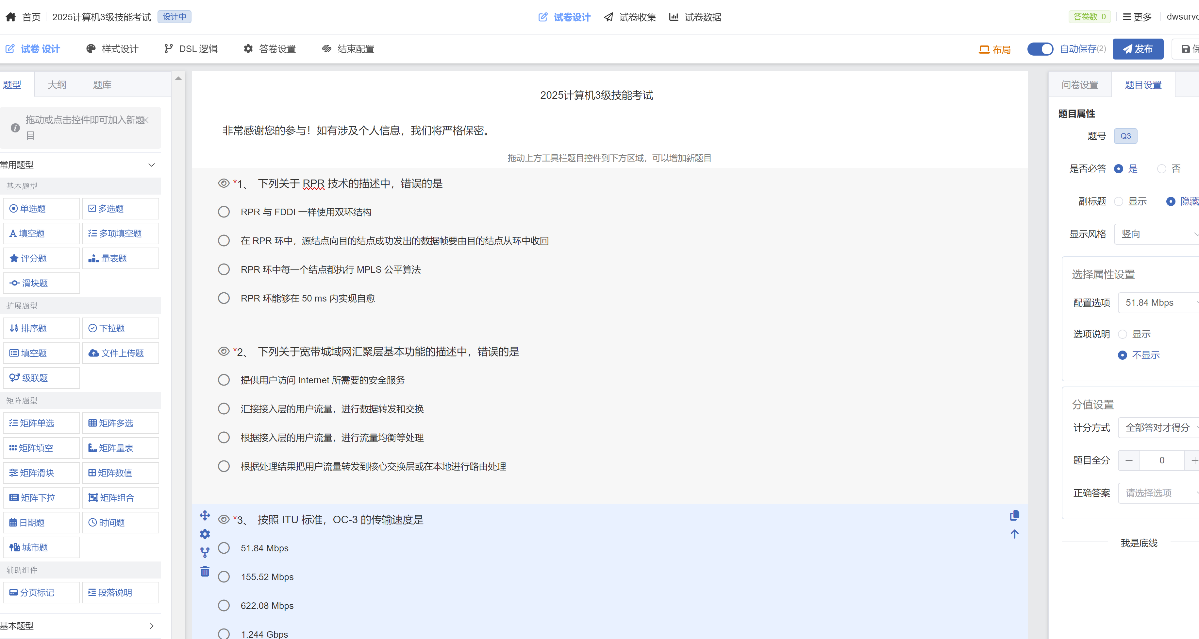This screenshot has width=1199, height=639.
Task: Switch to the 样式设计 tab
Action: pos(112,49)
